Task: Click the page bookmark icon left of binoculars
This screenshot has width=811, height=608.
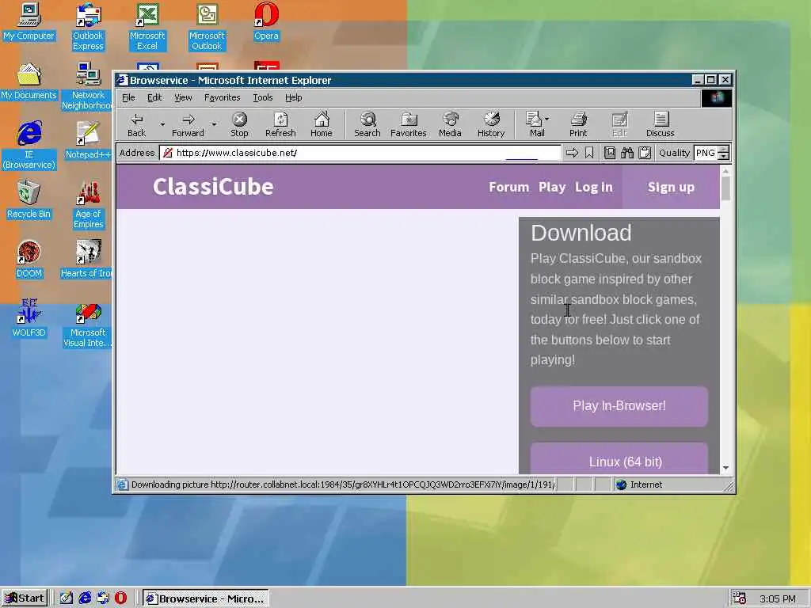Action: point(610,153)
